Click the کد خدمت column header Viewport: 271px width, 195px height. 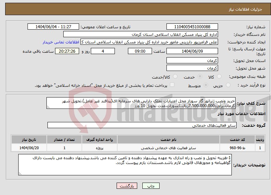tap(238, 140)
